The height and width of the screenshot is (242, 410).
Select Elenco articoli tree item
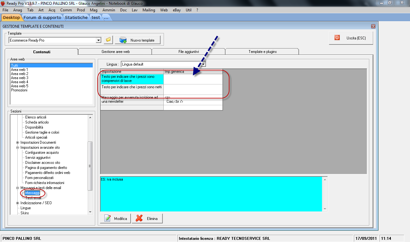tap(36, 117)
